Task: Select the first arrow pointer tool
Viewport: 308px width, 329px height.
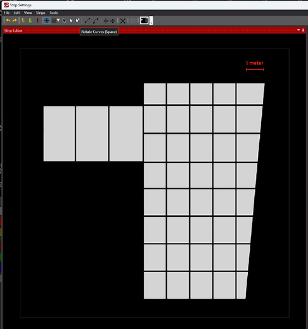Action: tap(64, 20)
